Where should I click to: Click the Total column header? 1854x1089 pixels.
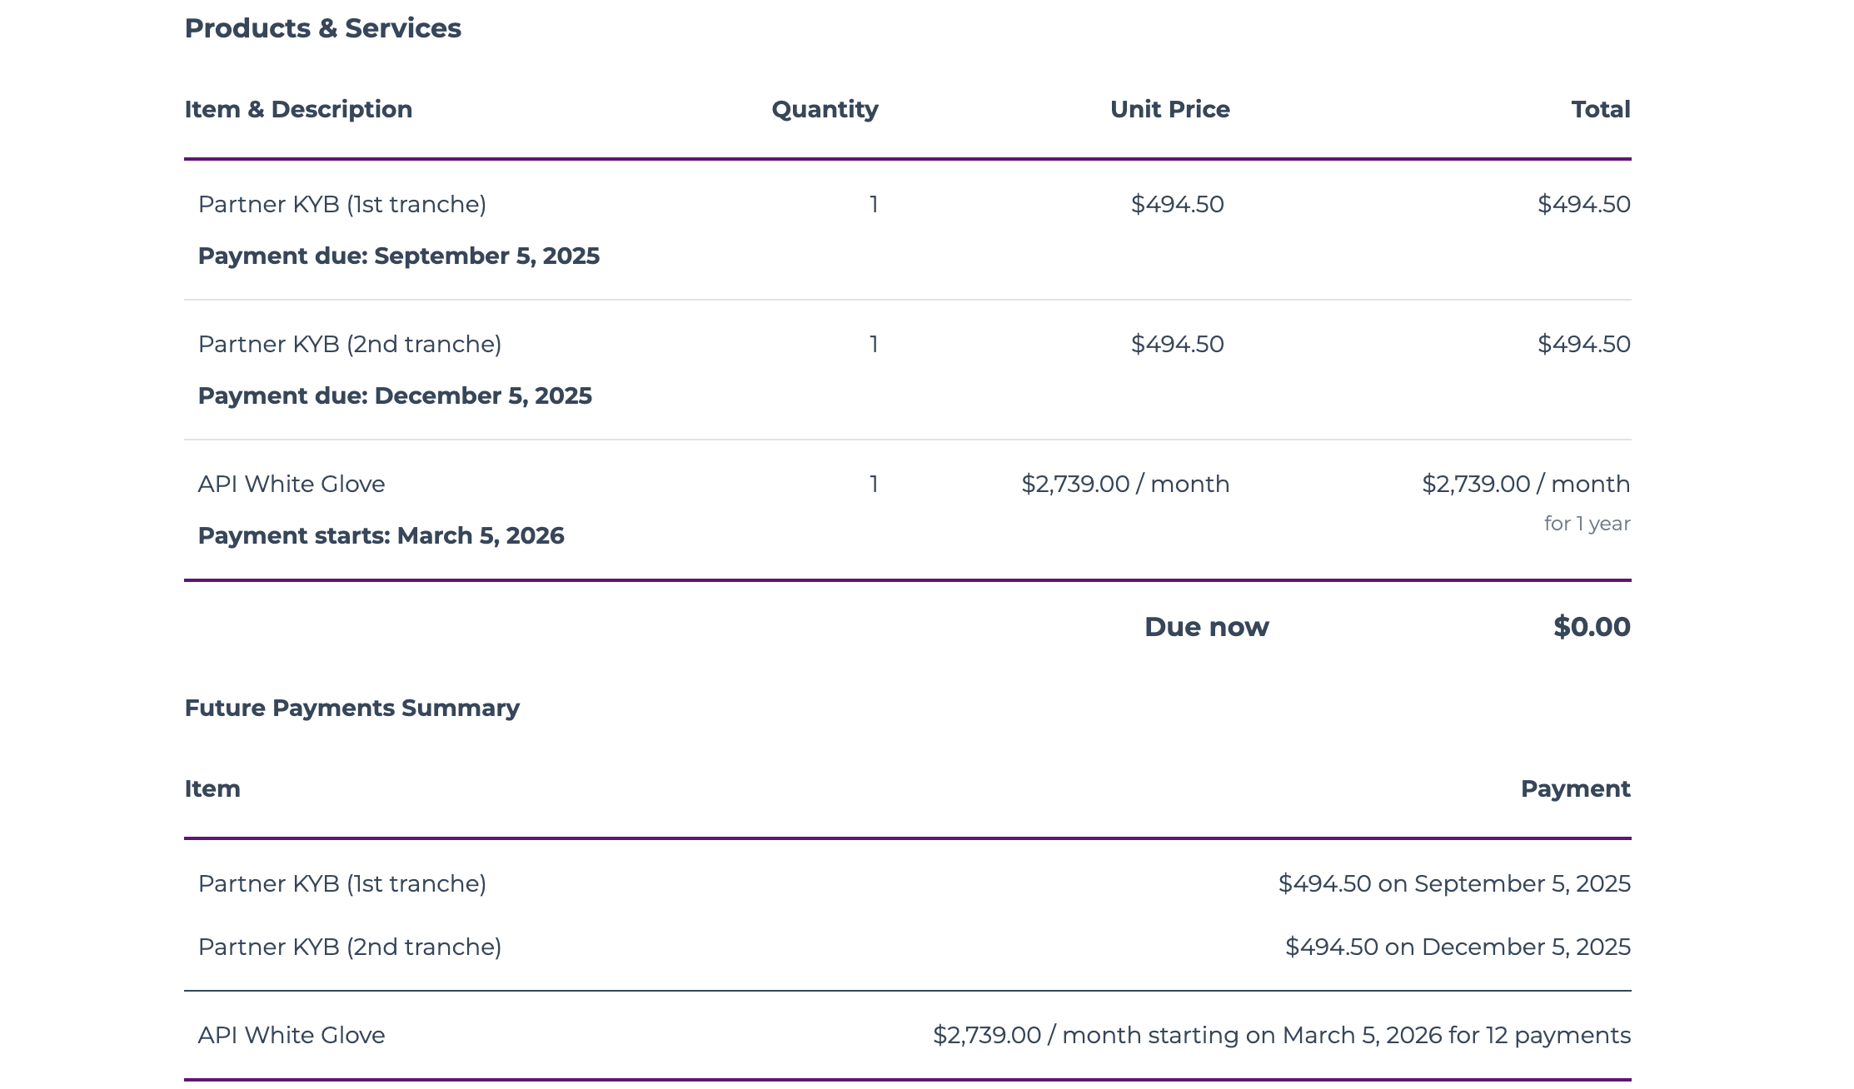[1600, 109]
